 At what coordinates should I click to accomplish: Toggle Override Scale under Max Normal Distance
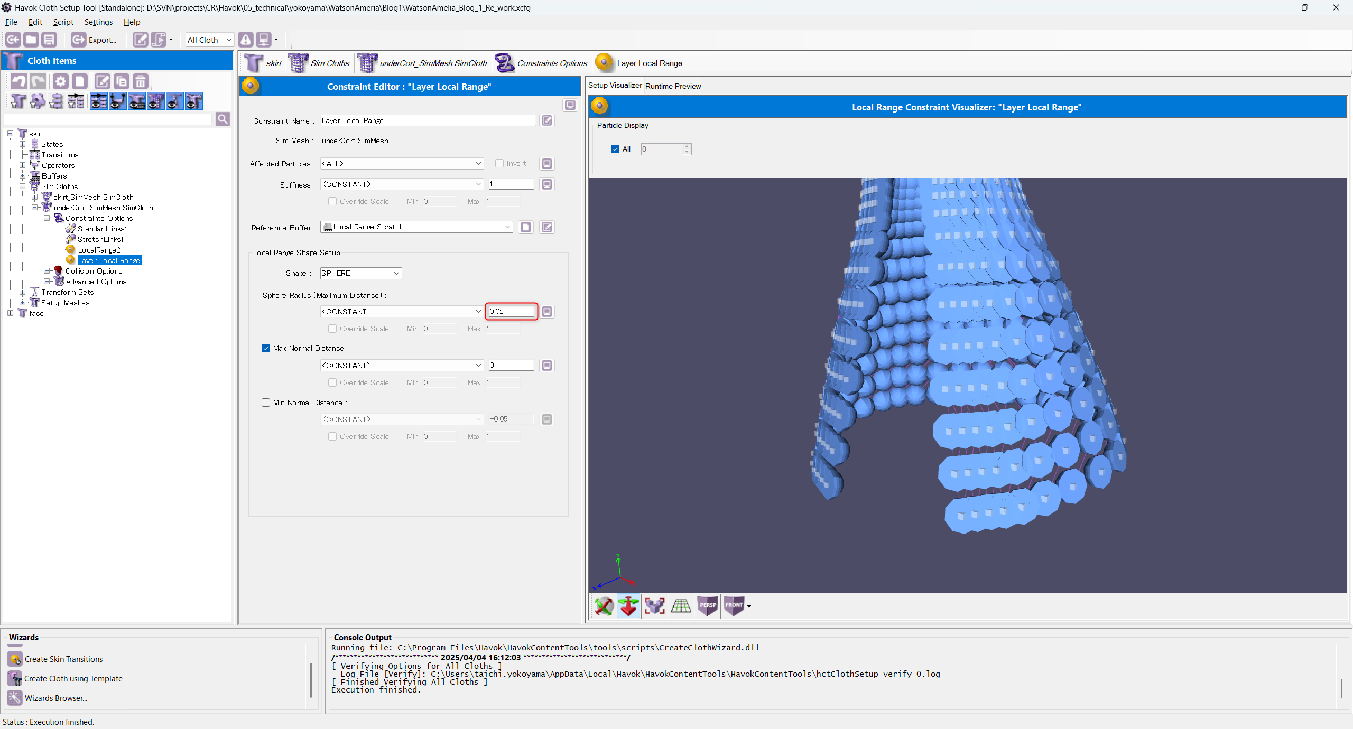[x=332, y=382]
